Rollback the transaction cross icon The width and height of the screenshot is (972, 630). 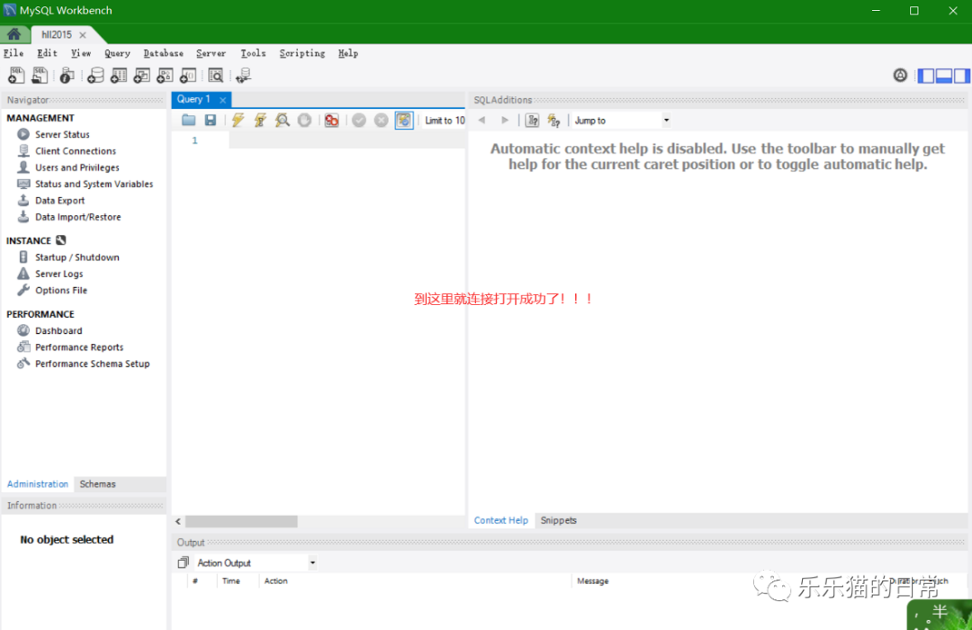point(382,121)
